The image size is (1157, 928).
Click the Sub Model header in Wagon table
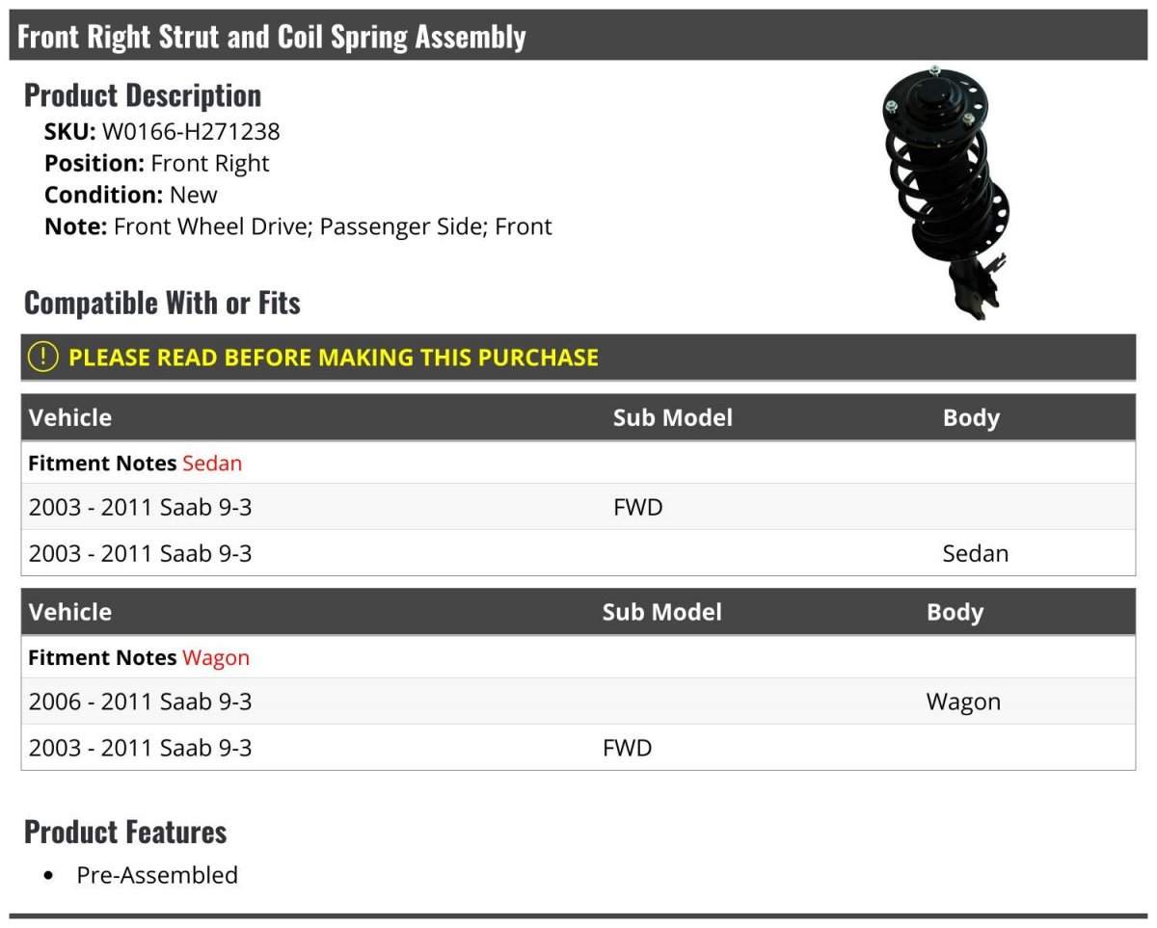[662, 613]
